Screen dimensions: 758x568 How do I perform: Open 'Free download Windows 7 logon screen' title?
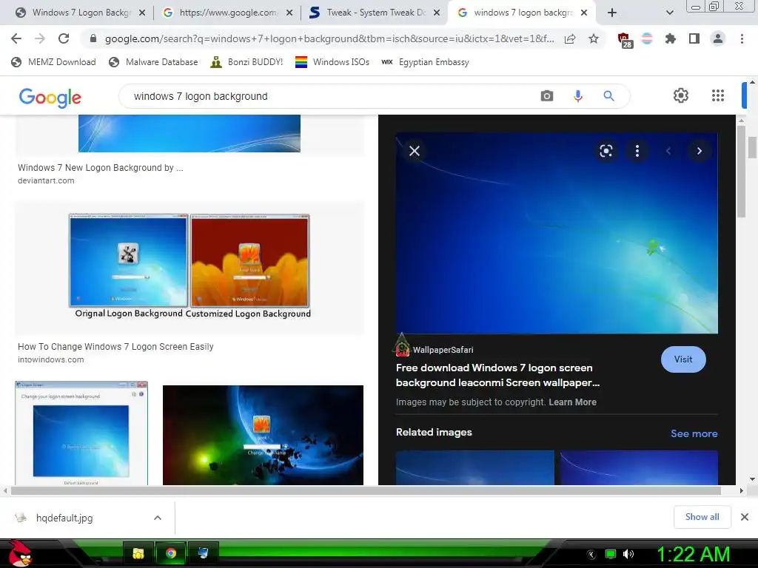coord(497,375)
